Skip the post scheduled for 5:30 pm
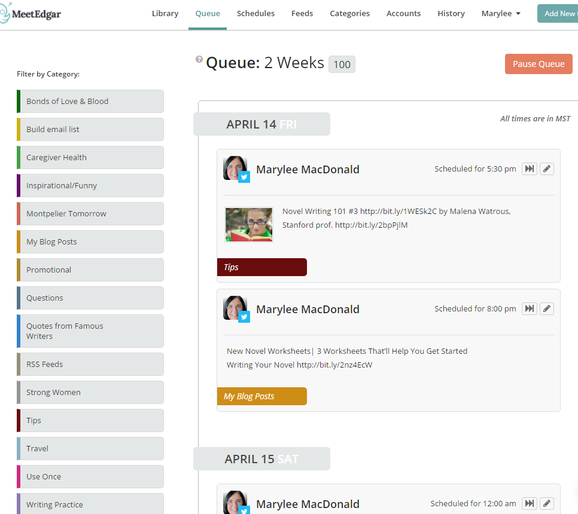Image resolution: width=578 pixels, height=514 pixels. coord(530,169)
